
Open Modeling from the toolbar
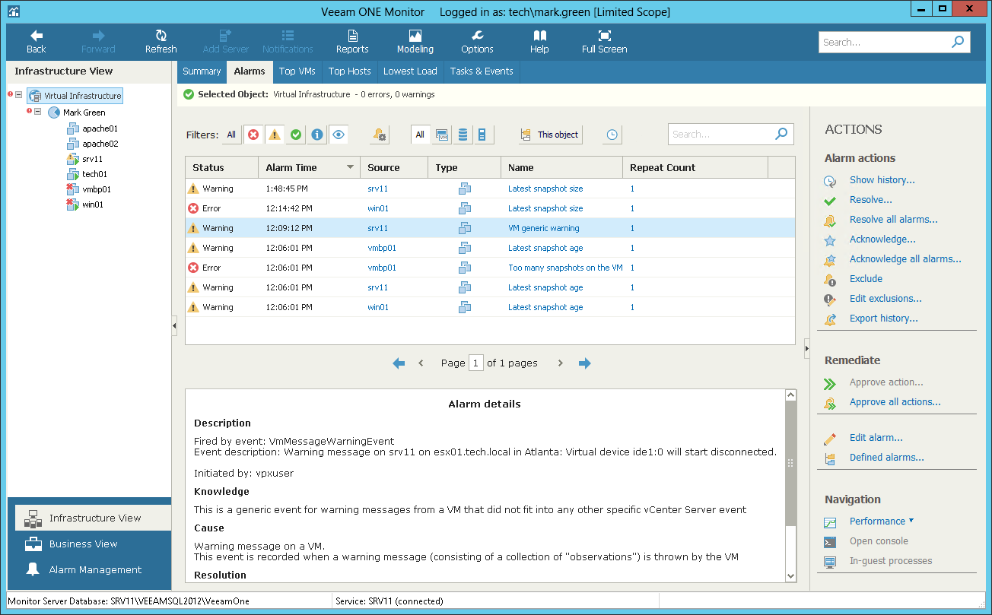415,42
